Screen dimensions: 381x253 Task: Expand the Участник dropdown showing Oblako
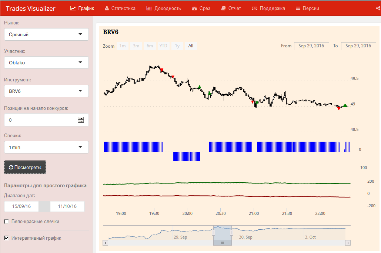[46, 63]
